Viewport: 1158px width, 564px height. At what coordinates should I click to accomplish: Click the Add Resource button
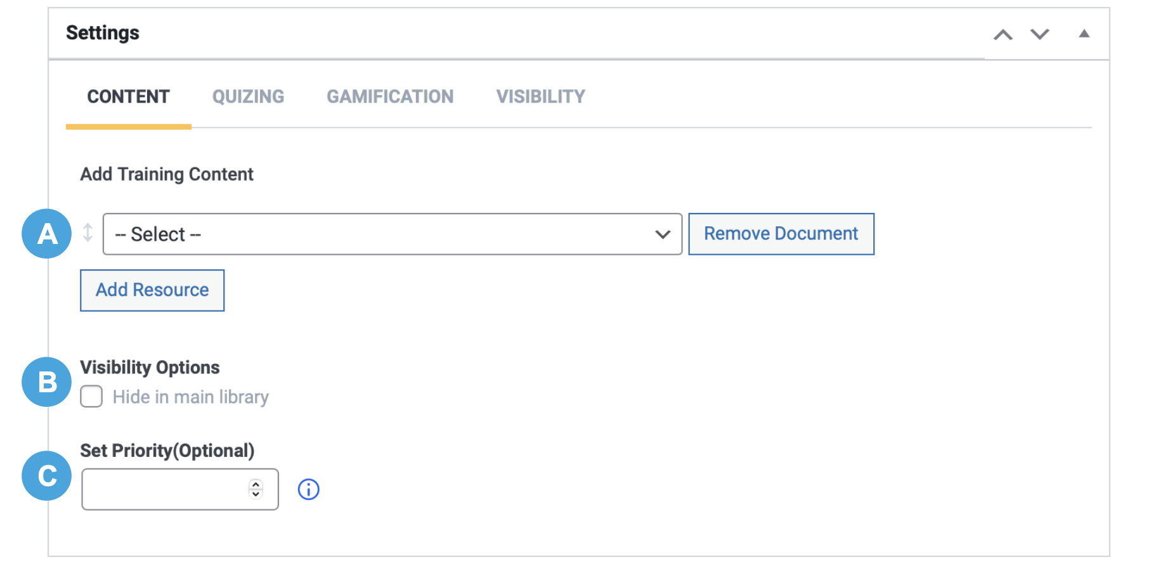tap(152, 290)
